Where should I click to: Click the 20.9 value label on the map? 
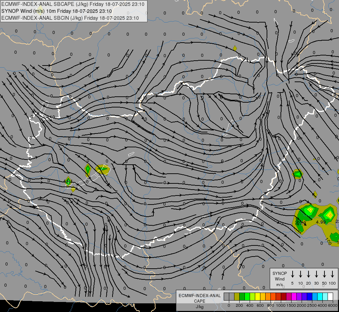point(301,223)
